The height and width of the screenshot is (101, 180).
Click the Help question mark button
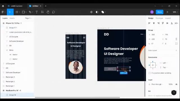pos(174,93)
